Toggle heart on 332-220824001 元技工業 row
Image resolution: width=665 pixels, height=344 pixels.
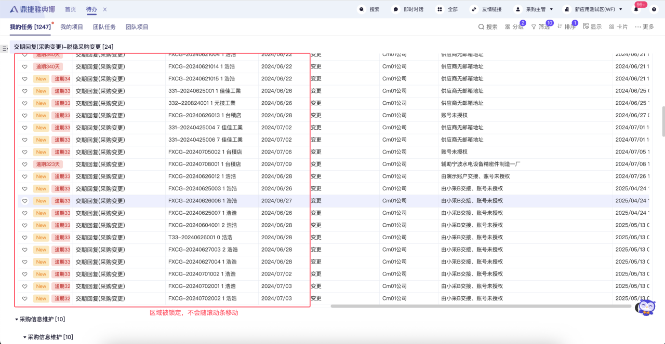click(24, 103)
